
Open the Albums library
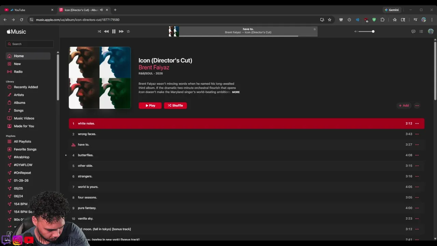pos(28,103)
